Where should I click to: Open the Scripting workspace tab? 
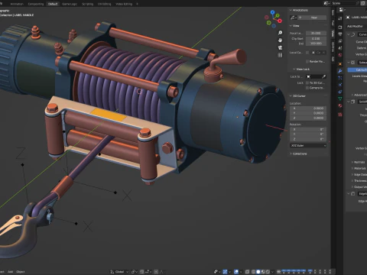pos(87,4)
